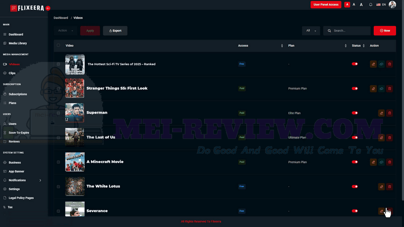Toggle status switch for Superman
Screen dimensions: 404x227
click(355, 113)
